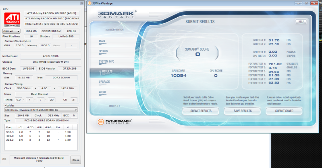Click the module clock 533 MHz field
The image size is (322, 168).
pyautogui.click(x=53, y=116)
